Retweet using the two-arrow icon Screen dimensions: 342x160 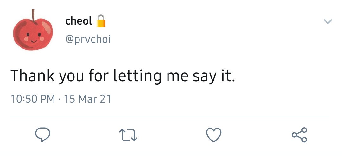click(128, 135)
